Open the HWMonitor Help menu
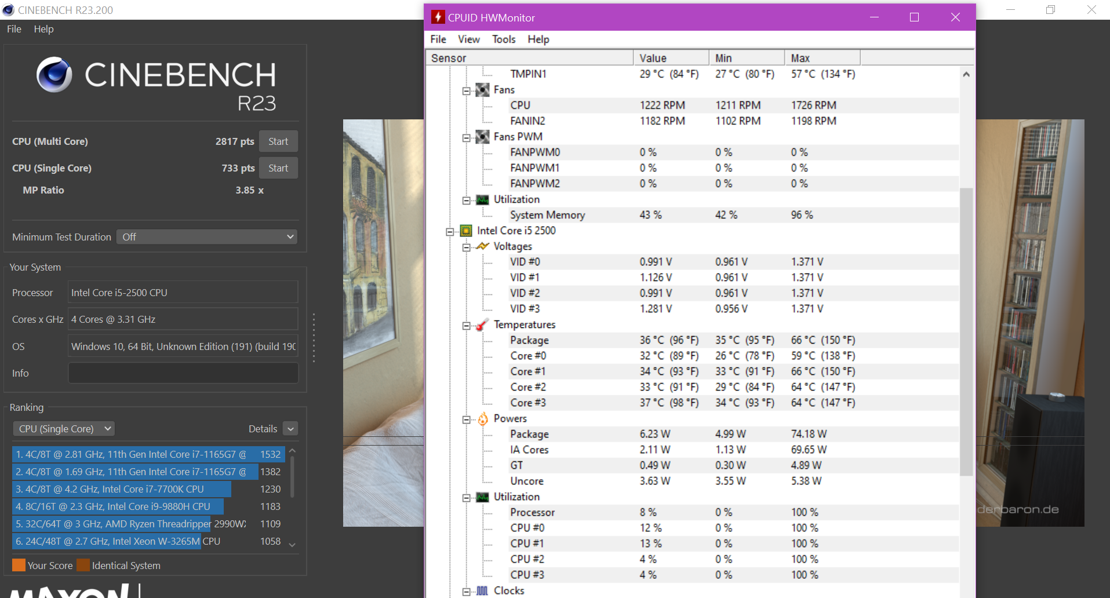 tap(538, 39)
